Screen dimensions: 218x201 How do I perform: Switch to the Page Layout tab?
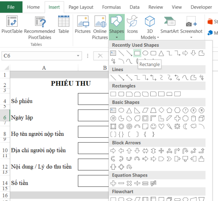click(x=81, y=7)
